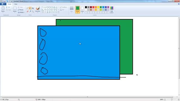Screen dimensions: 180x101
Task: Pick the black color swatch
Action: tap(86, 7)
